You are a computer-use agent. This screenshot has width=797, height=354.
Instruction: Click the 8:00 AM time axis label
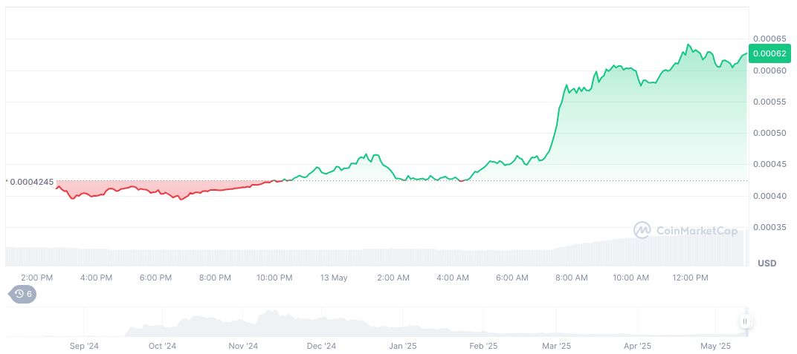(571, 278)
